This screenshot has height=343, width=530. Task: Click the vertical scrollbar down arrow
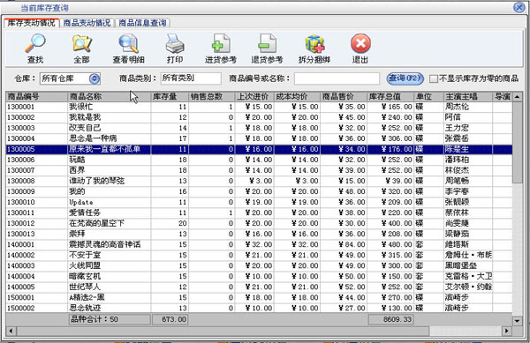tap(517, 321)
